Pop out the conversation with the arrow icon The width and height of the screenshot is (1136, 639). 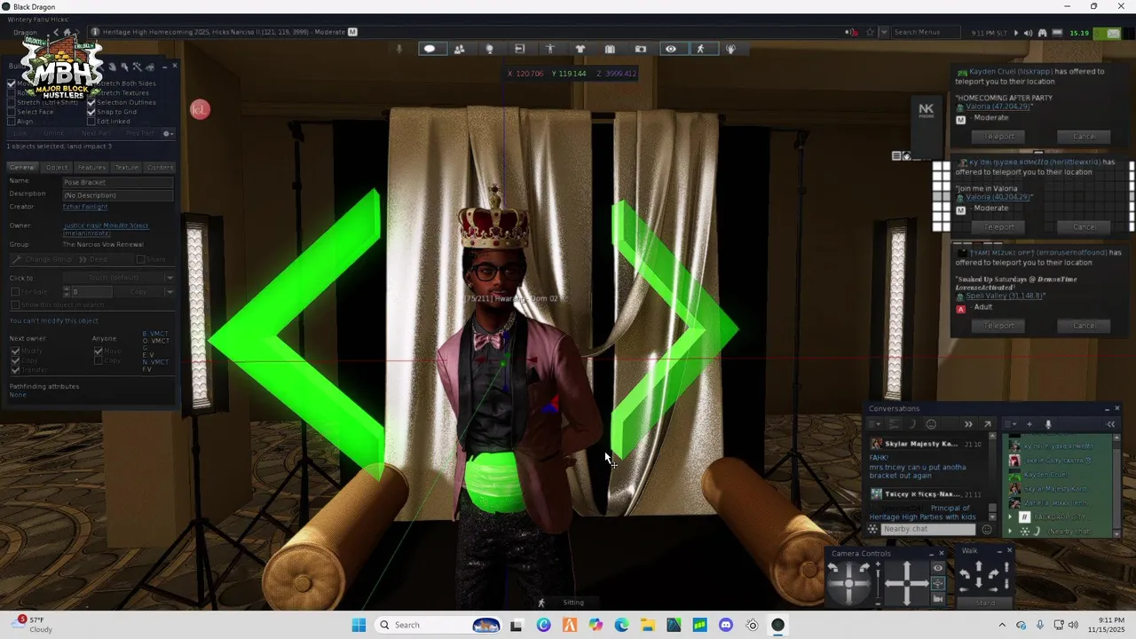(x=987, y=424)
